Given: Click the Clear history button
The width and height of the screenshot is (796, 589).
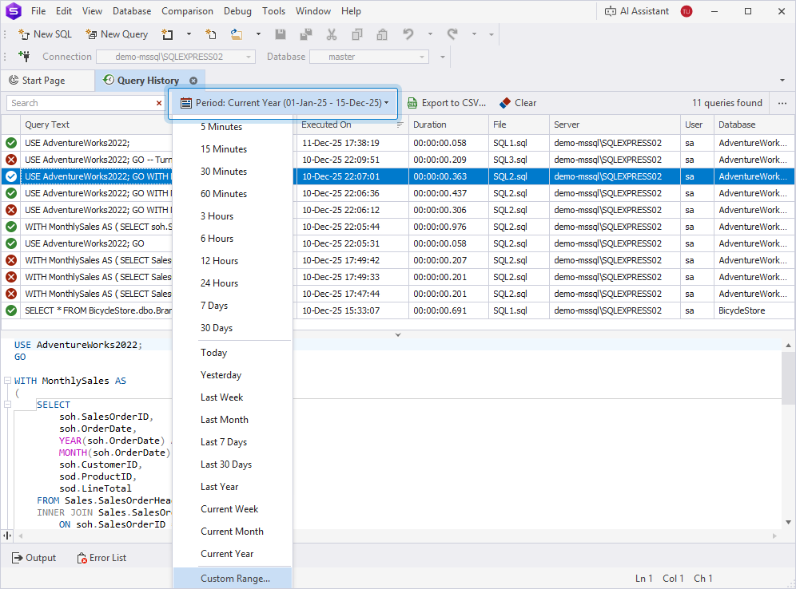Looking at the screenshot, I should [x=518, y=103].
